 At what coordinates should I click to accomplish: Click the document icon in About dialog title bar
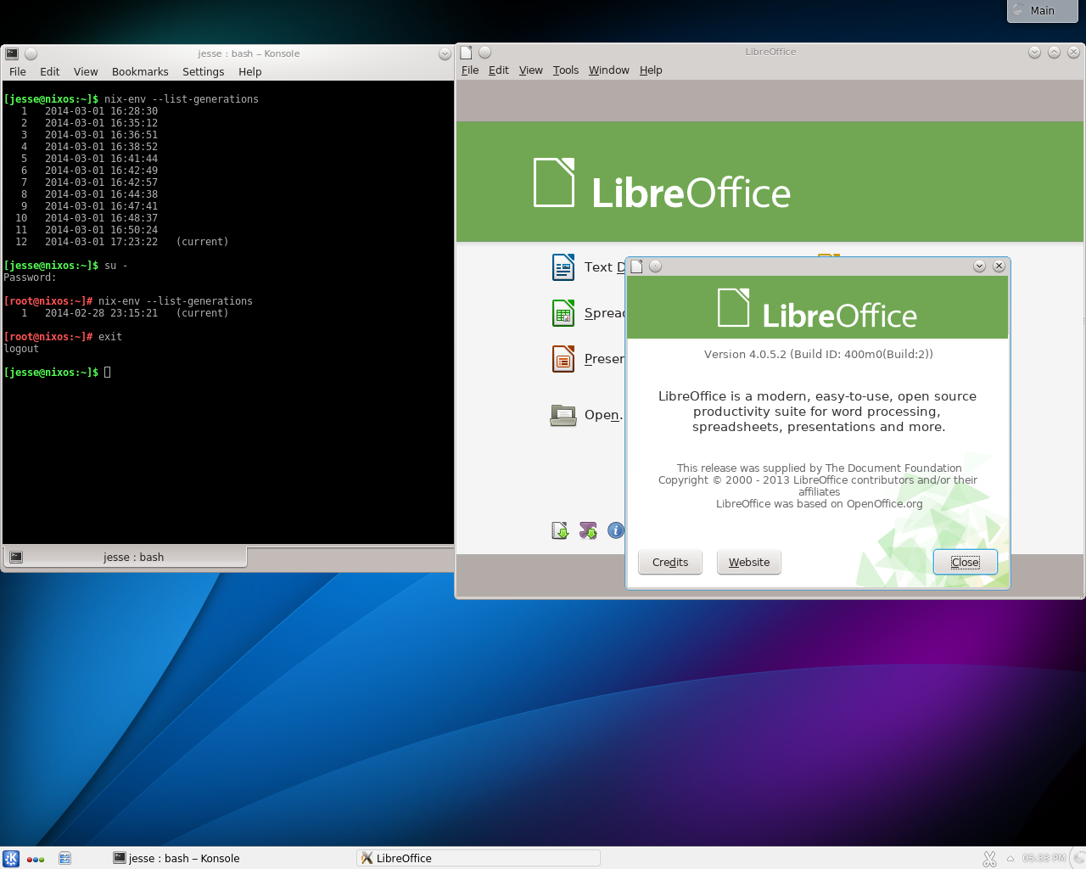point(636,266)
